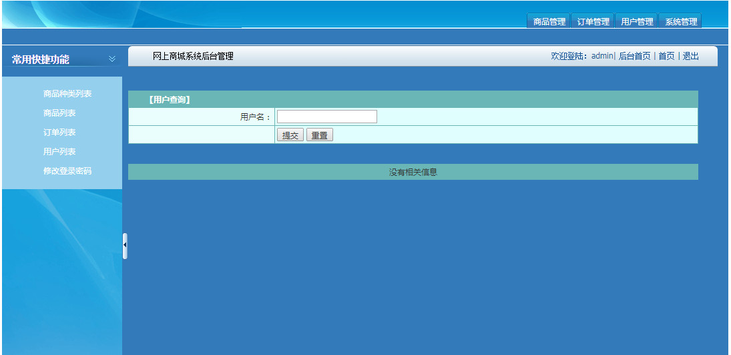Click the 常用快捷功能 header title
Screen dimensions: 731x355
(41, 59)
